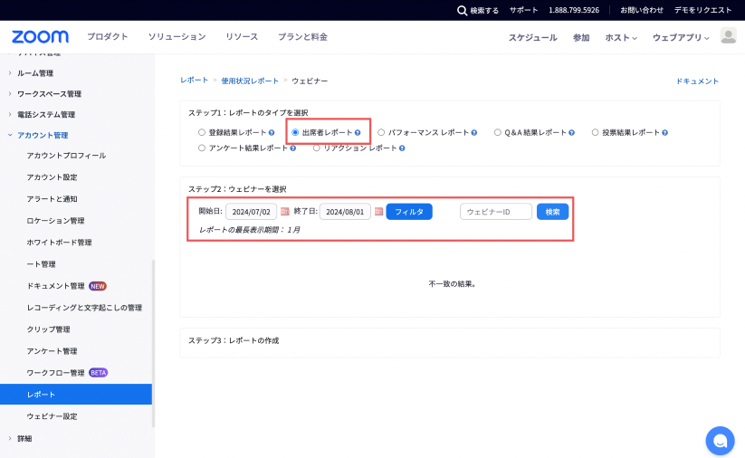745x458 pixels.
Task: Click the sidebar vertical scrollbar
Action: pyautogui.click(x=153, y=344)
